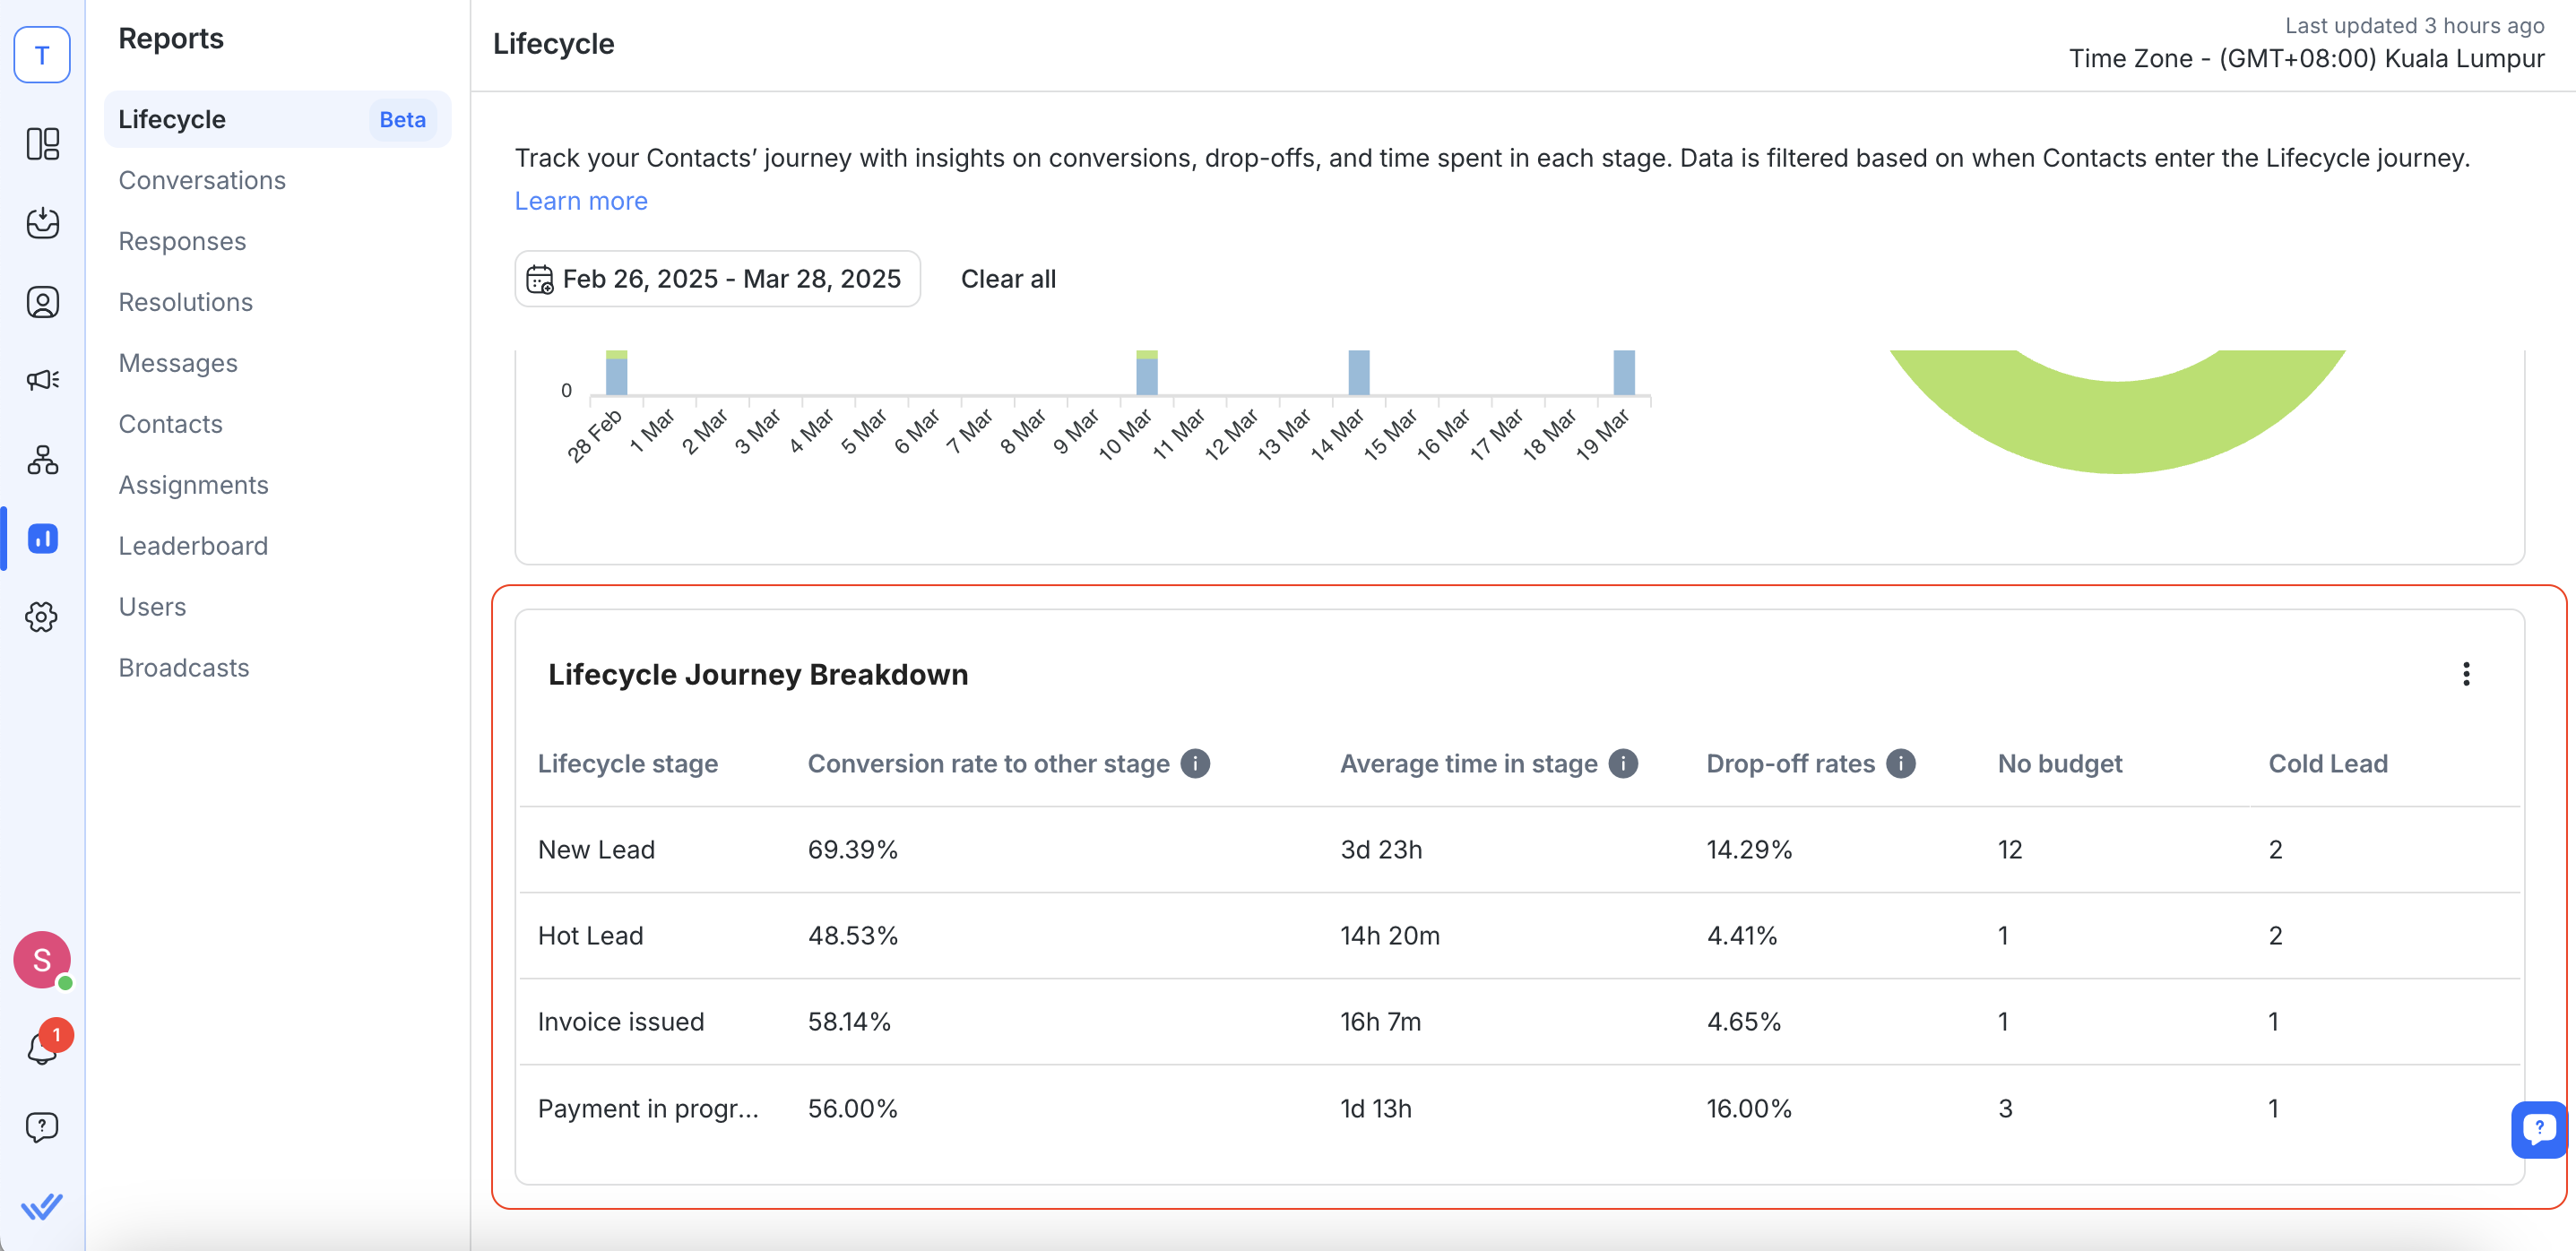Screen dimensions: 2576x1251
Task: Open the contacts icon in sidebar
Action: (x=42, y=302)
